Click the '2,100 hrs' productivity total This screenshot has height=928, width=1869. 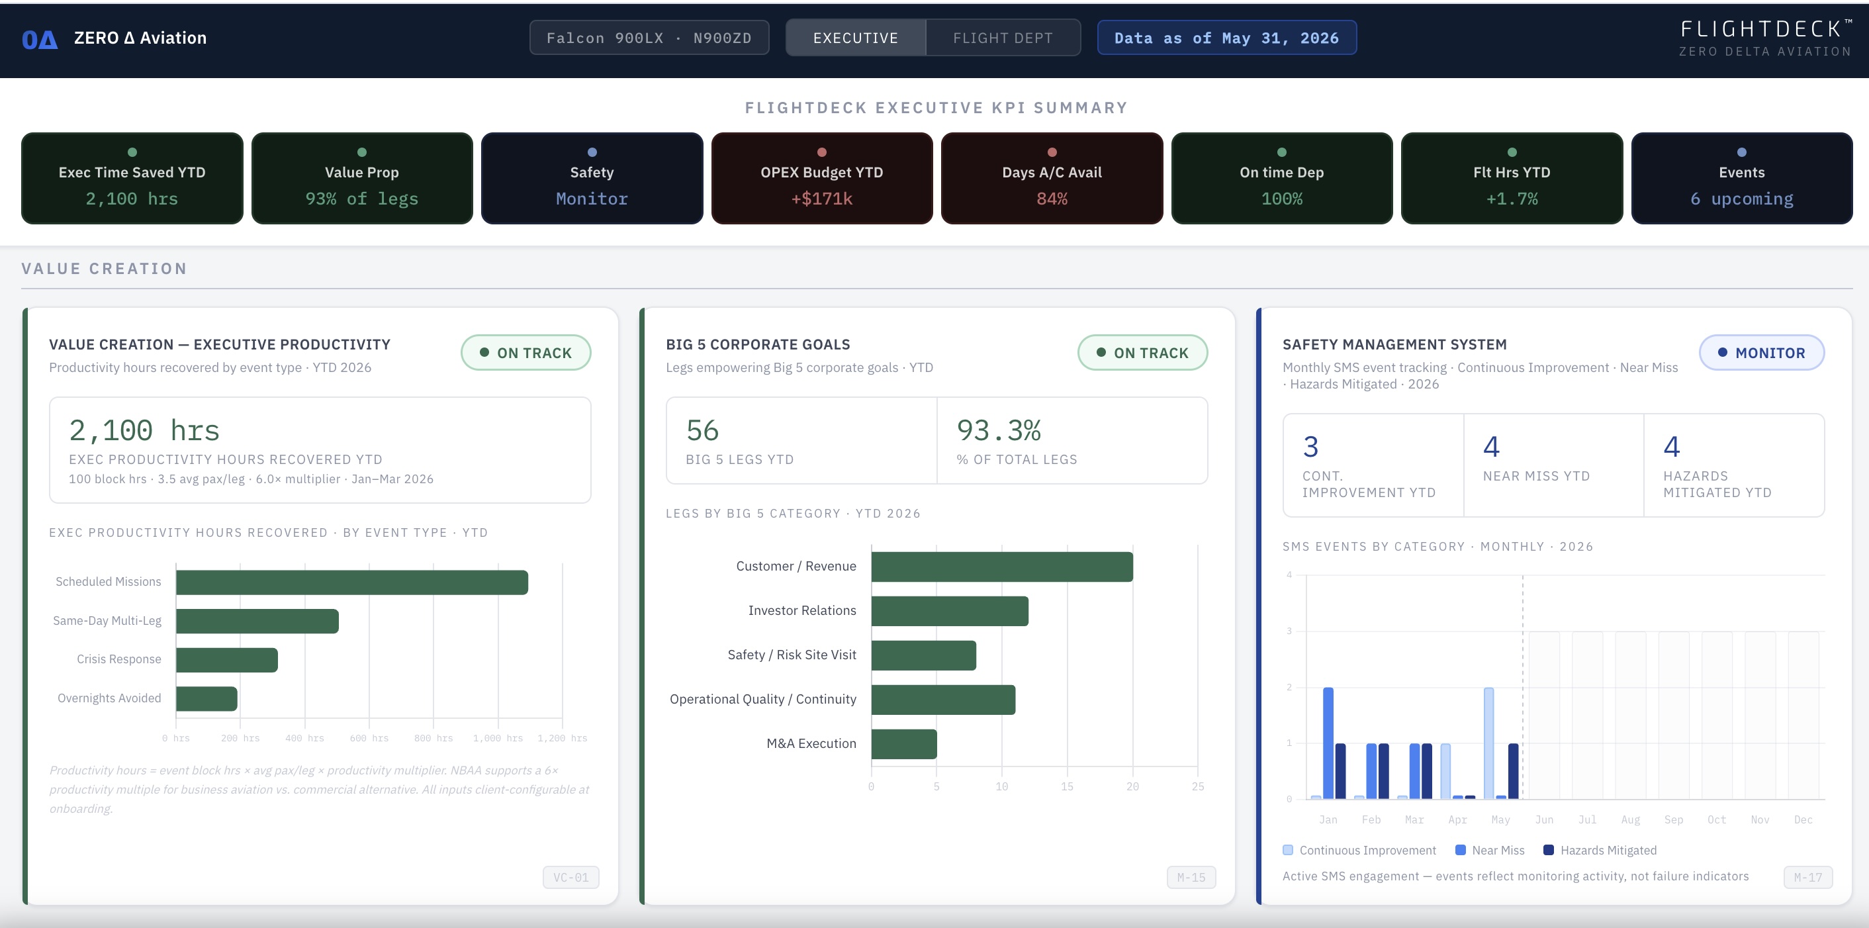[x=144, y=430]
